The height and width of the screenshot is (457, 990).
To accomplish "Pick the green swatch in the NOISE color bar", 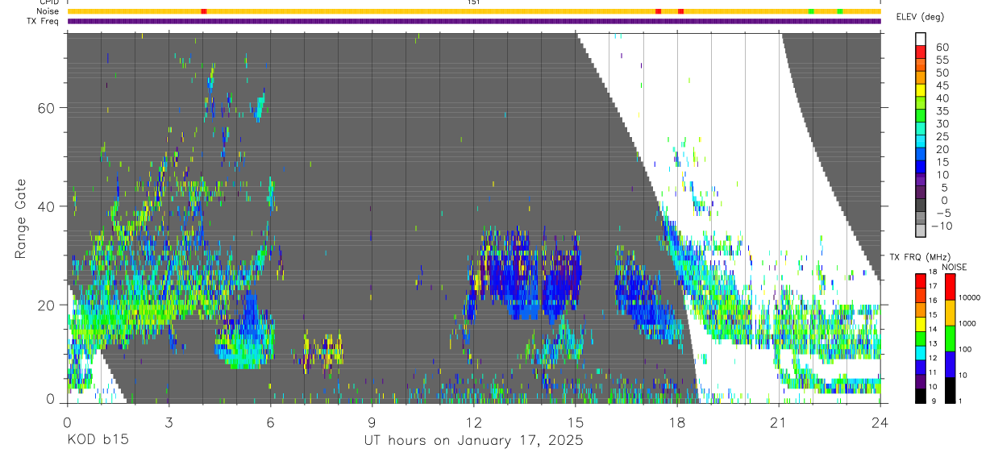I will point(950,338).
